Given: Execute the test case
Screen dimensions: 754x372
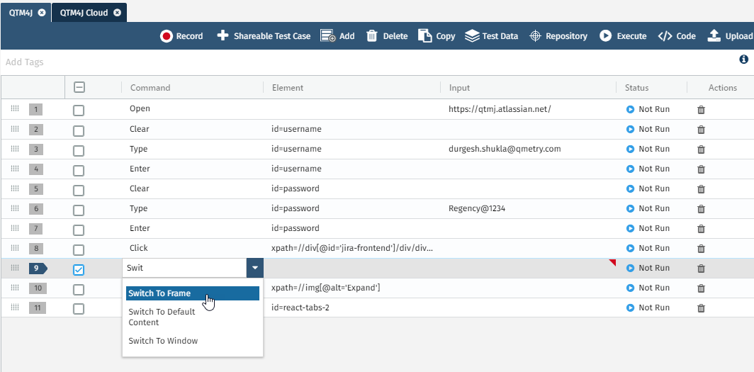Looking at the screenshot, I should 623,36.
